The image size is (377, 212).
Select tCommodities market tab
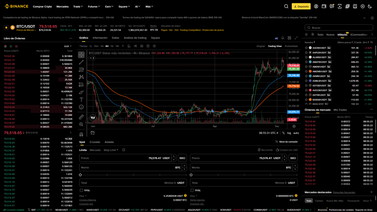(x=359, y=35)
